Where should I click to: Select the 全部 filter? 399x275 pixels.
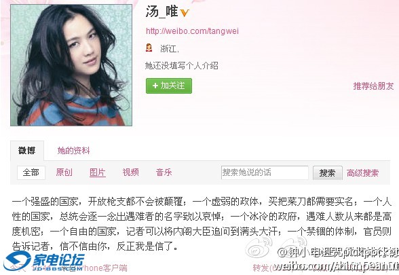(31, 172)
